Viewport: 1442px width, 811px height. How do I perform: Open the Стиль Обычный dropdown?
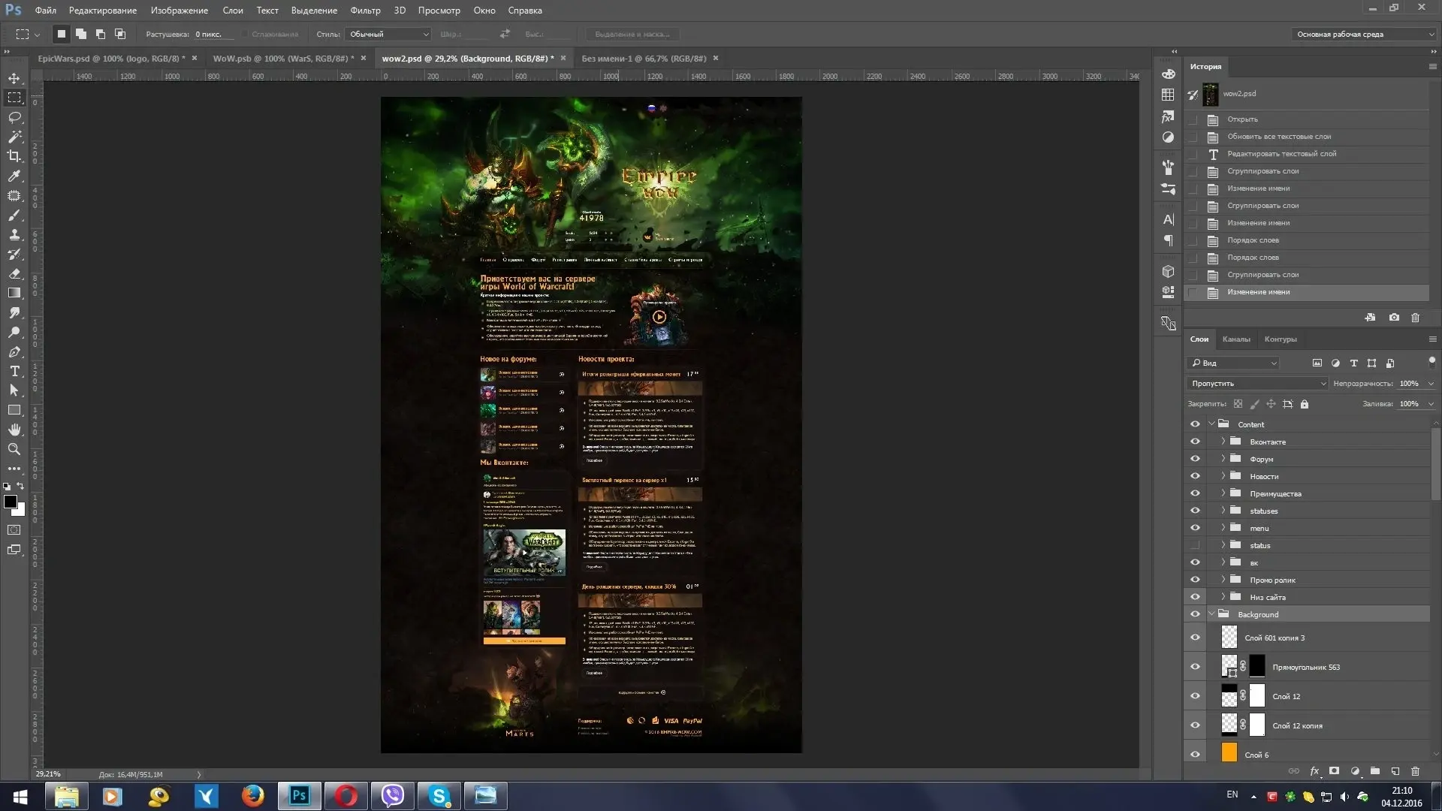(x=388, y=34)
